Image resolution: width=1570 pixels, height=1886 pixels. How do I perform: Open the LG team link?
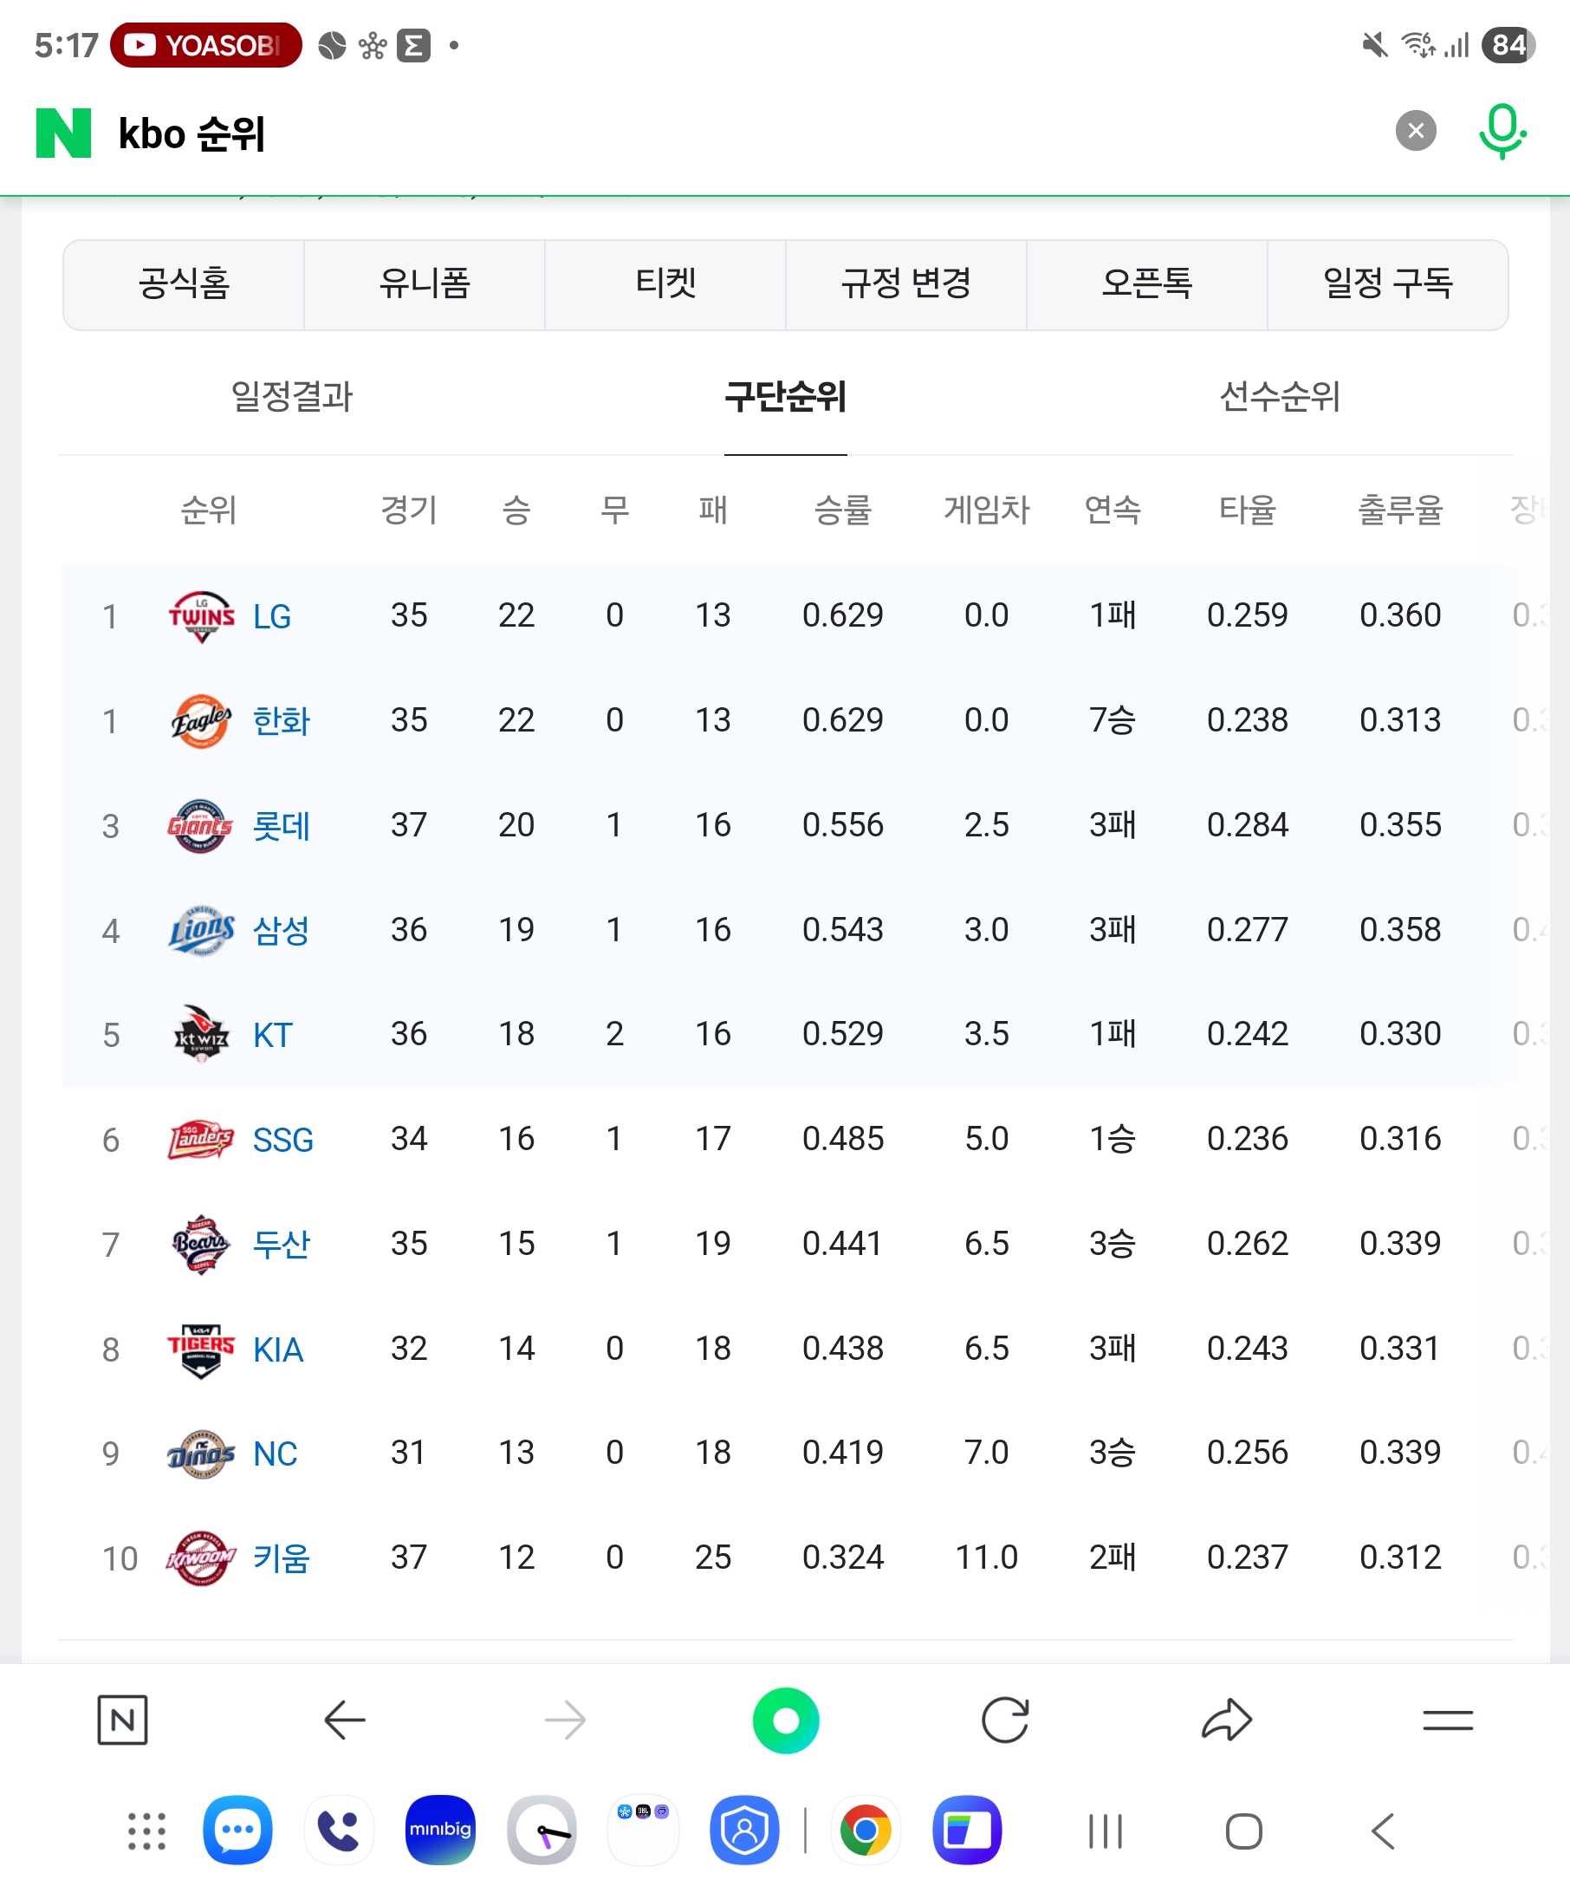tap(271, 616)
